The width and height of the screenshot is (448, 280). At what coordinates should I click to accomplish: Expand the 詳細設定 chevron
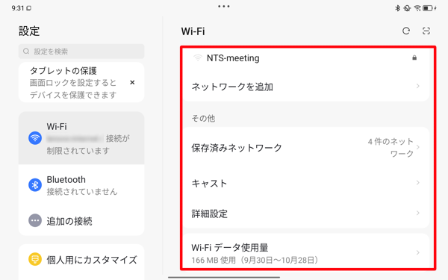pyautogui.click(x=417, y=213)
